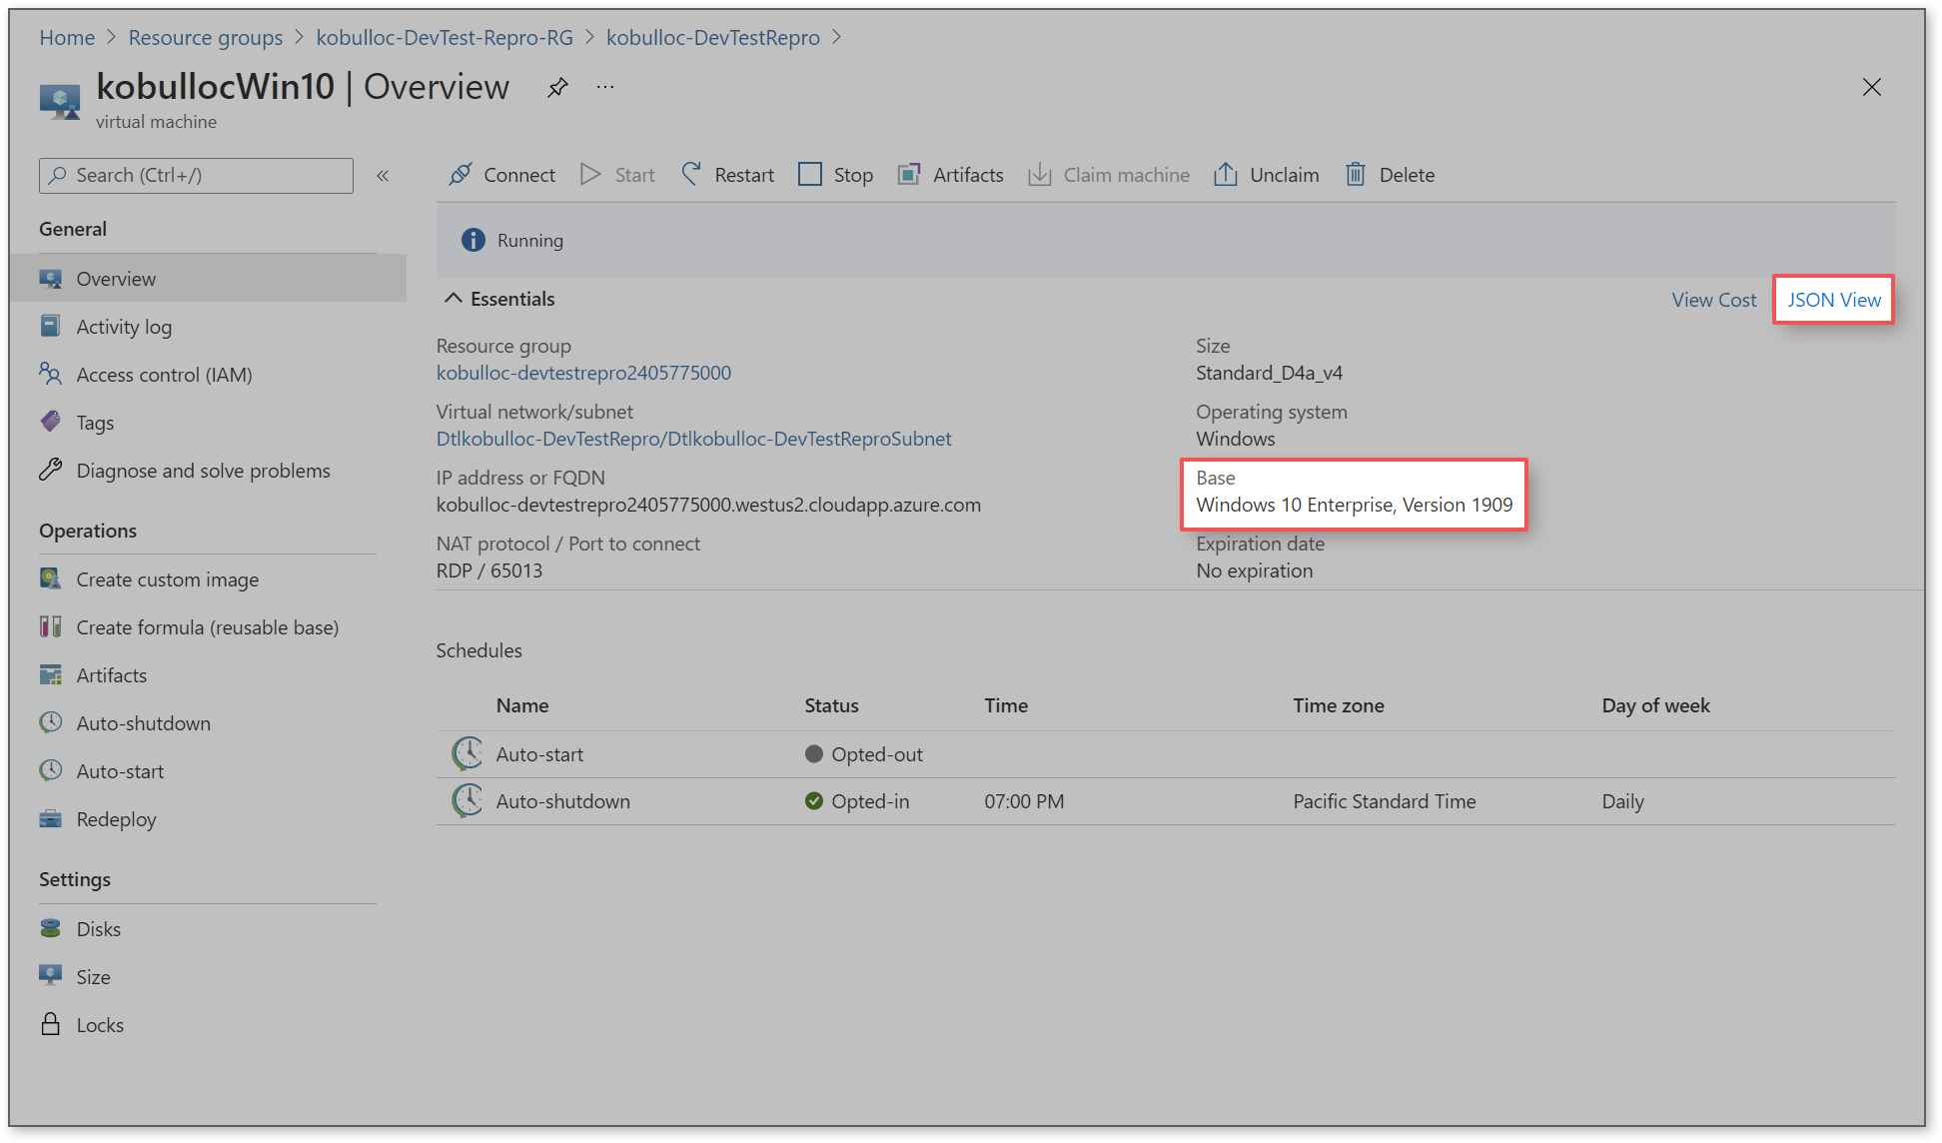Select Auto-shutdown in Operations menu
1942x1143 pixels.
(x=143, y=723)
